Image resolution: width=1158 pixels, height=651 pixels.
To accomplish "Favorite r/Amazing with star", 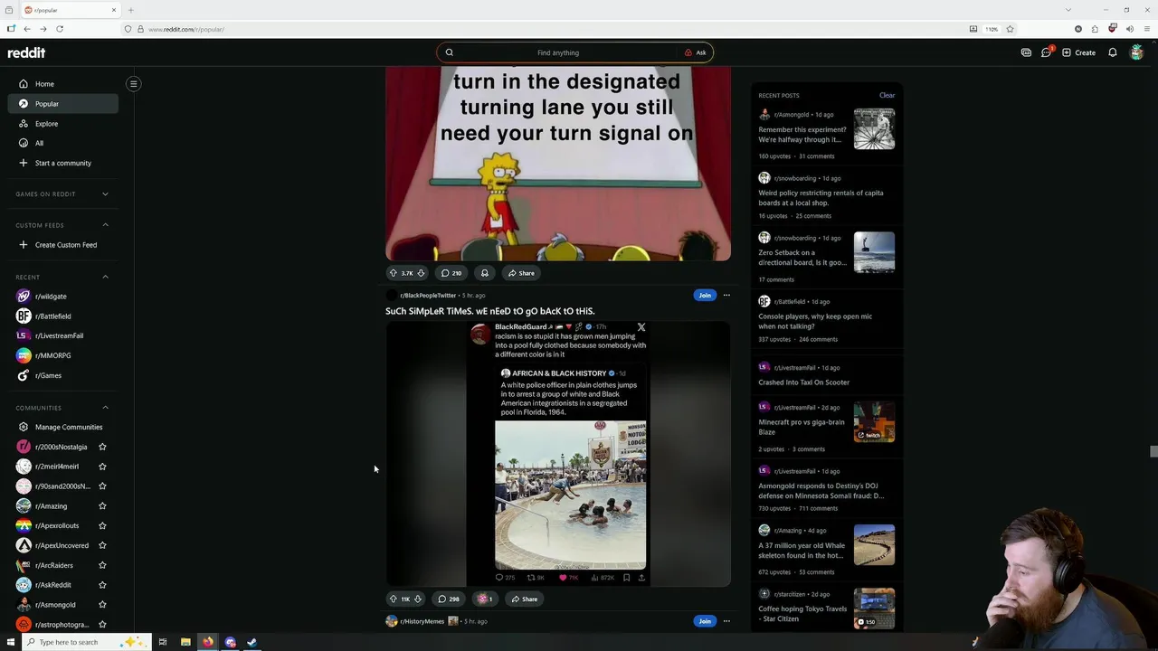I will pos(102,506).
